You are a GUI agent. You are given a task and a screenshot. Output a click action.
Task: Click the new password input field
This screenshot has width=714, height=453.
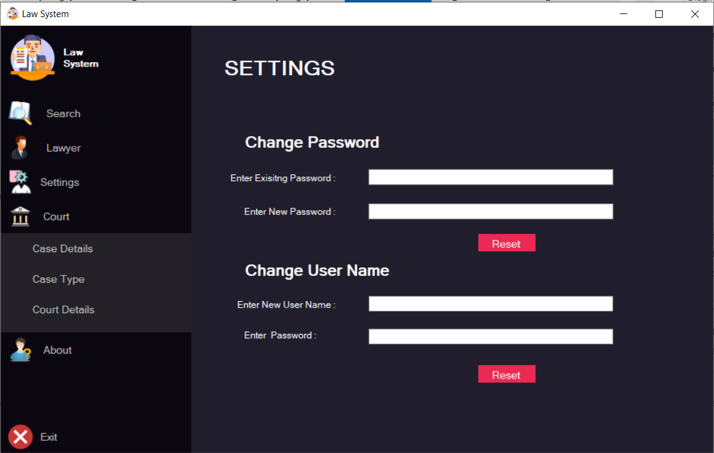[490, 211]
